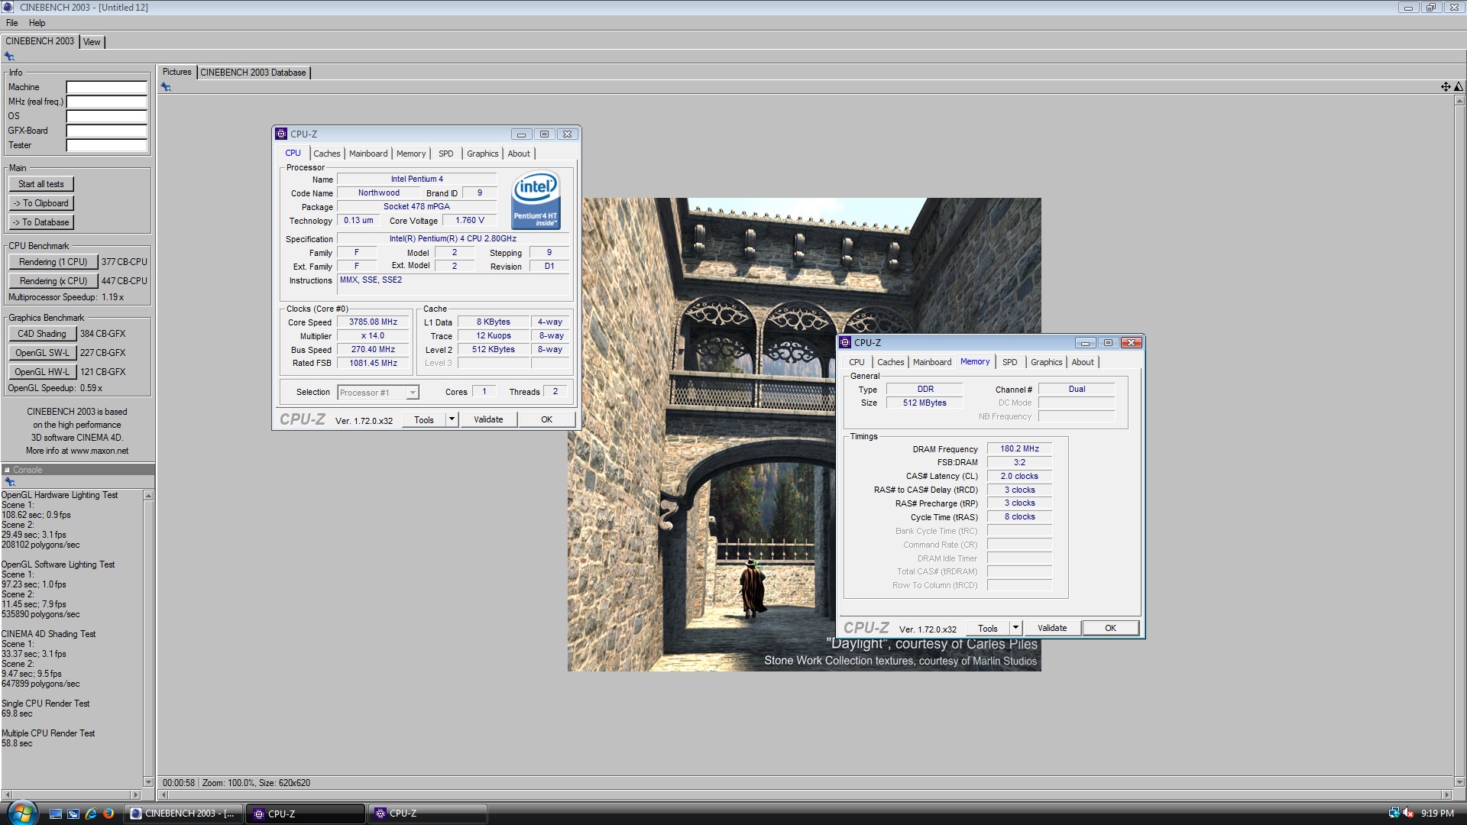Select the Pictures tab
Screen dimensions: 1467x825
[176, 72]
